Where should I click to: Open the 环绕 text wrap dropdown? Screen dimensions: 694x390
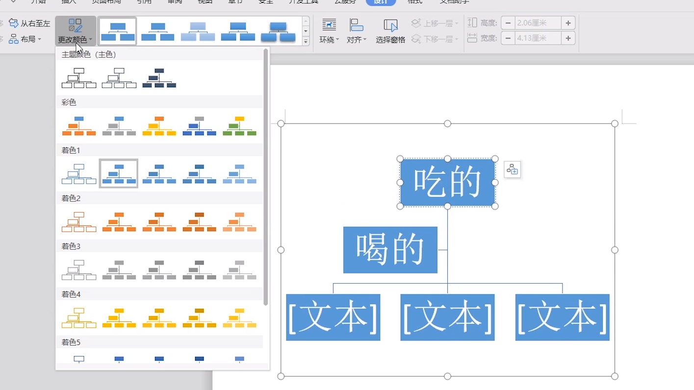329,31
